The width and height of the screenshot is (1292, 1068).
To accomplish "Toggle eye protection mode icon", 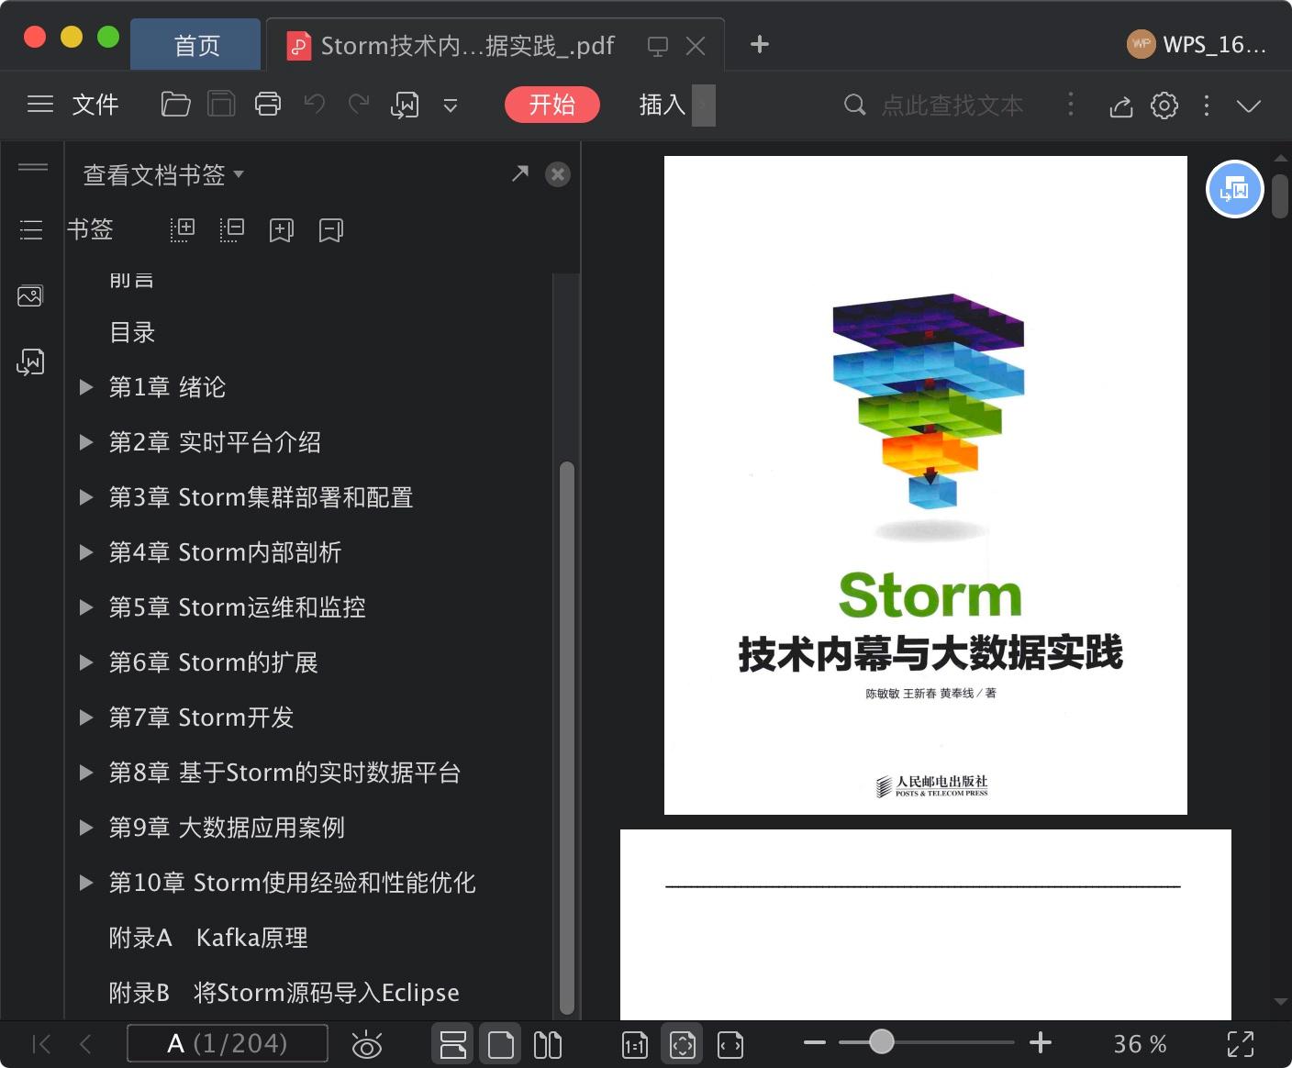I will tap(366, 1044).
